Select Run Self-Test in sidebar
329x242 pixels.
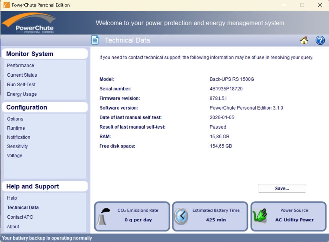click(x=21, y=85)
